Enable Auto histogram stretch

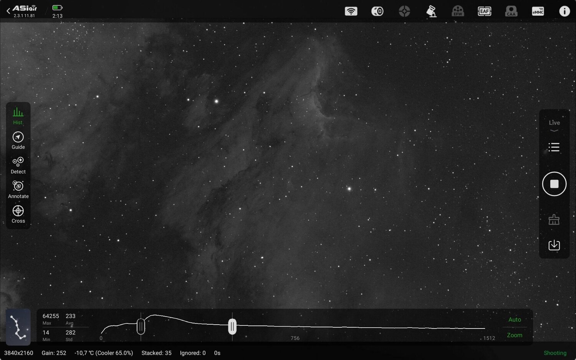(514, 319)
